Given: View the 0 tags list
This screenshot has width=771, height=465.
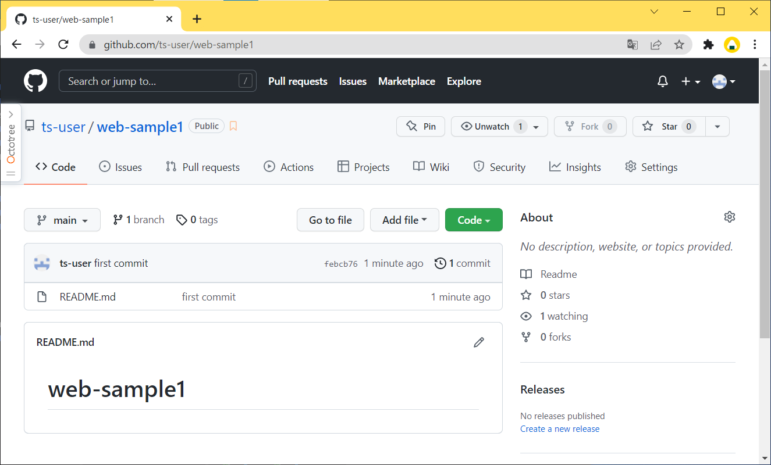Looking at the screenshot, I should coord(197,220).
